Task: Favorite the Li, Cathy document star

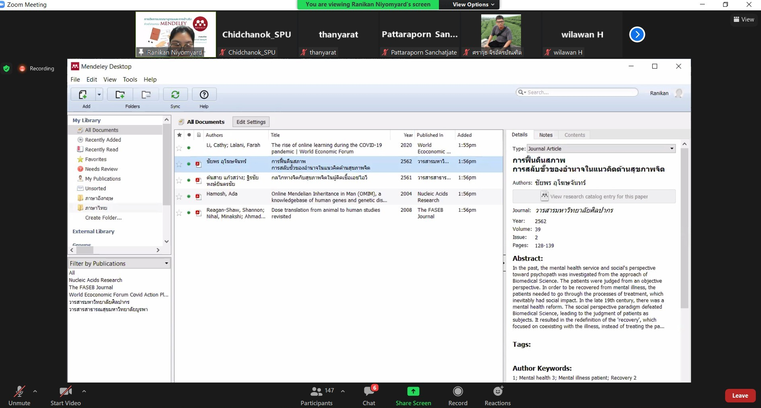Action: tap(179, 148)
